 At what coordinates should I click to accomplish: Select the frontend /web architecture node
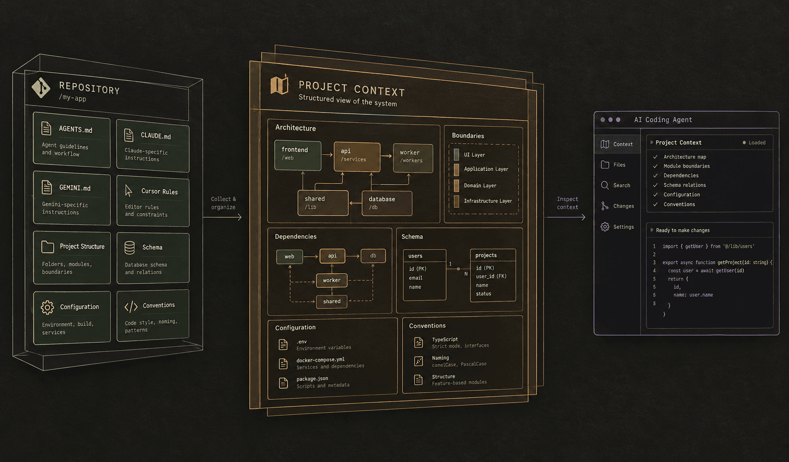click(298, 155)
